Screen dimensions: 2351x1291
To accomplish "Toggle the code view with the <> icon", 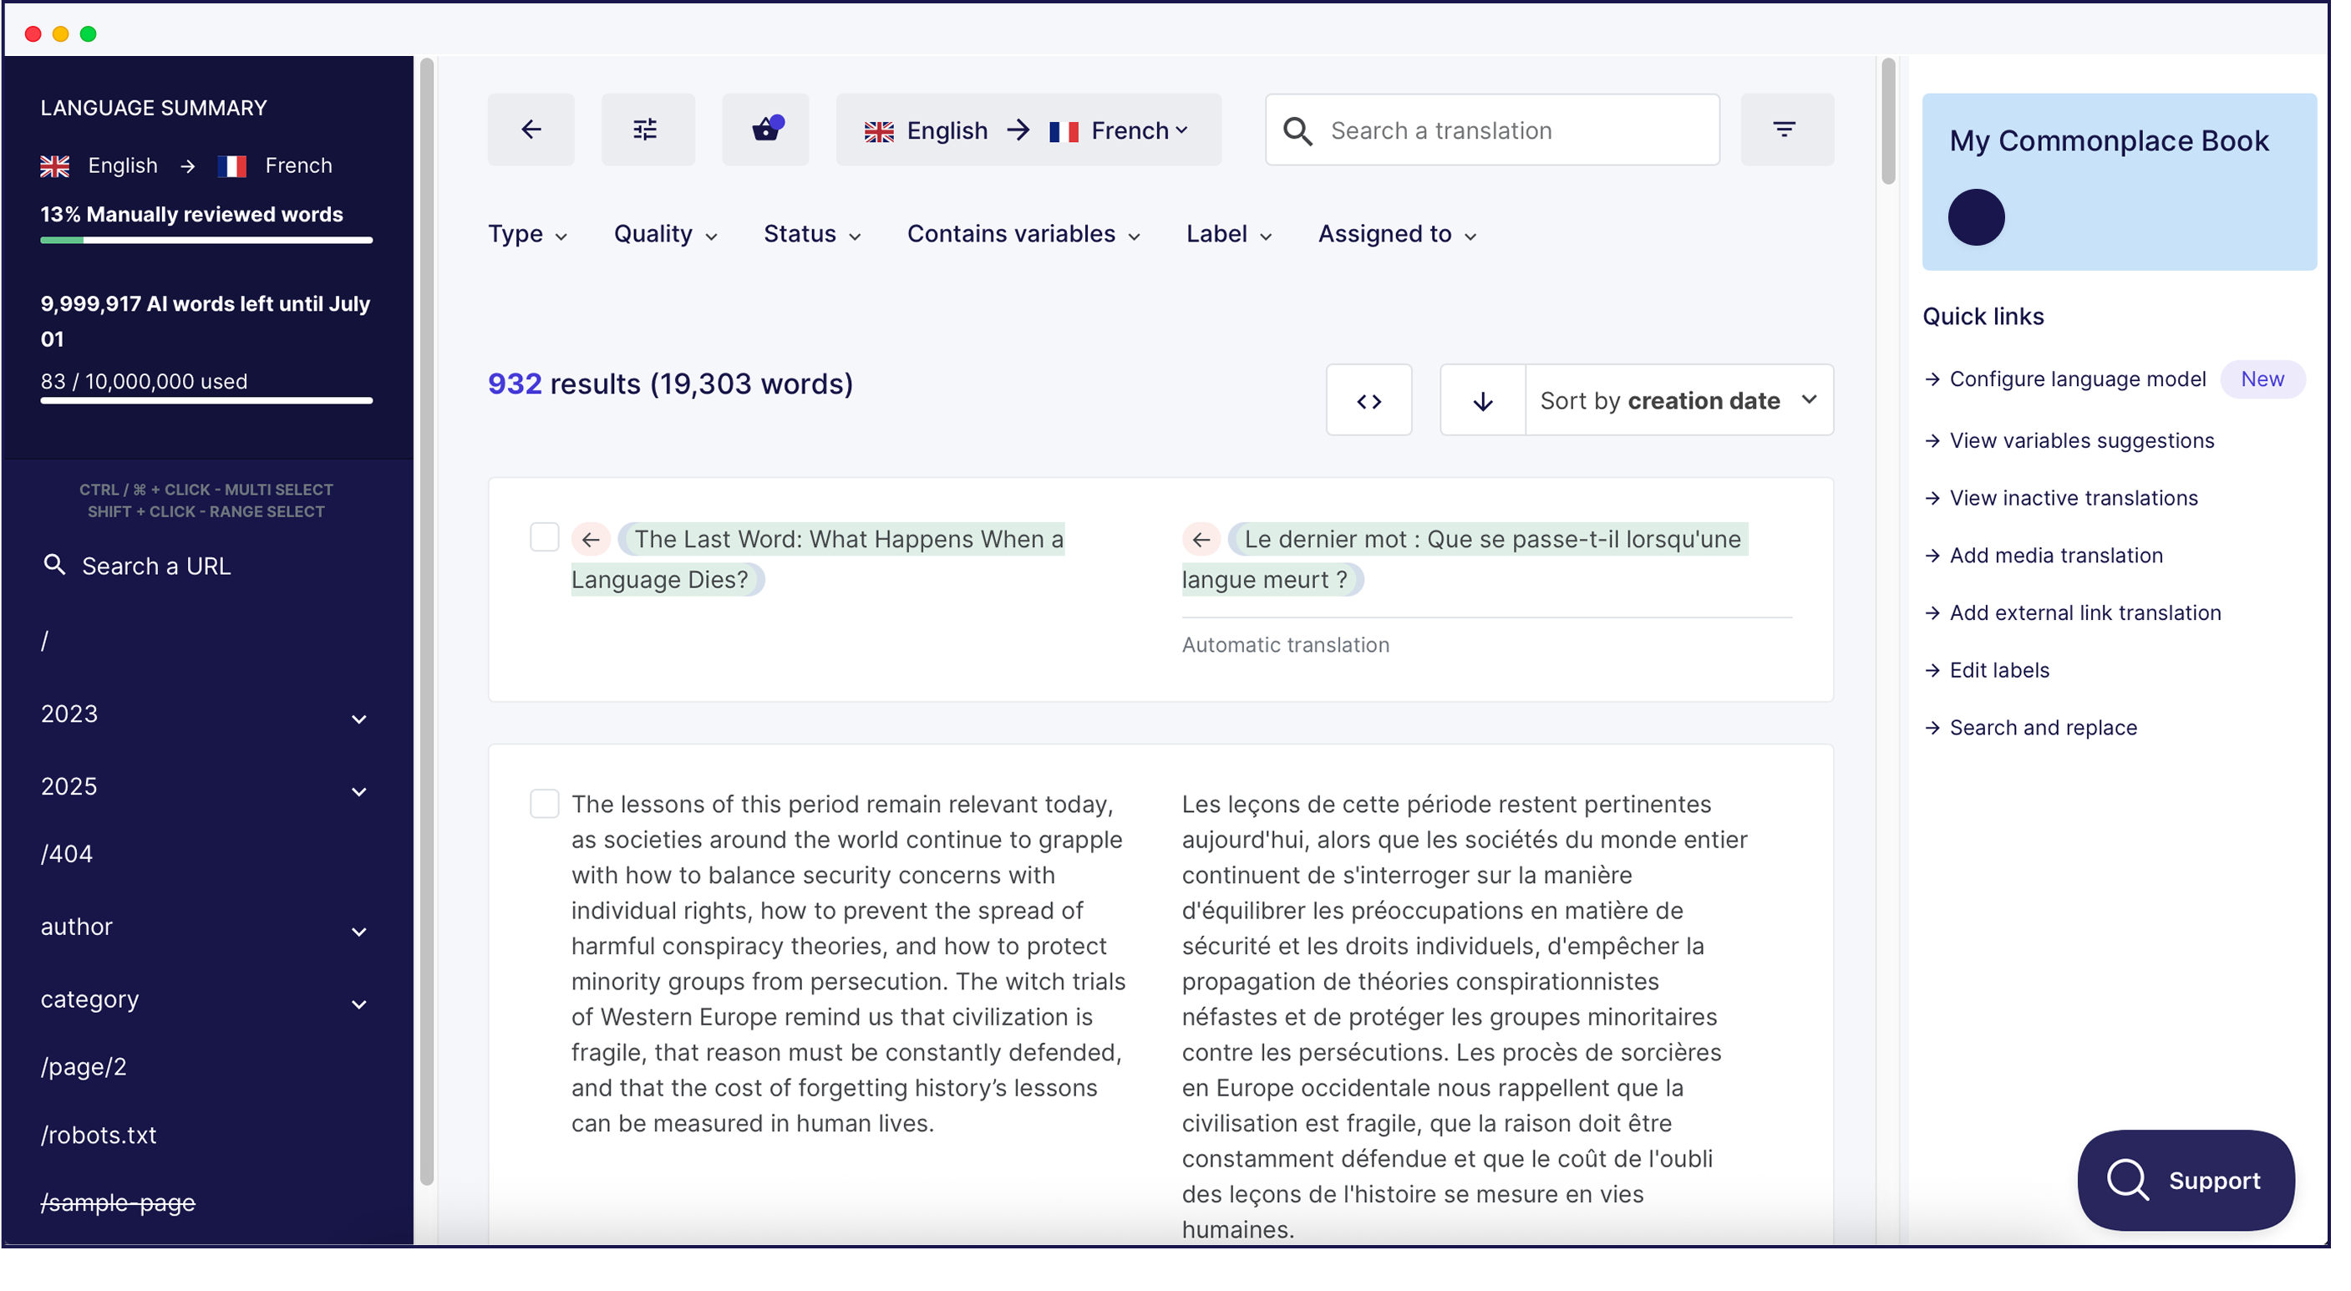I will coord(1369,400).
